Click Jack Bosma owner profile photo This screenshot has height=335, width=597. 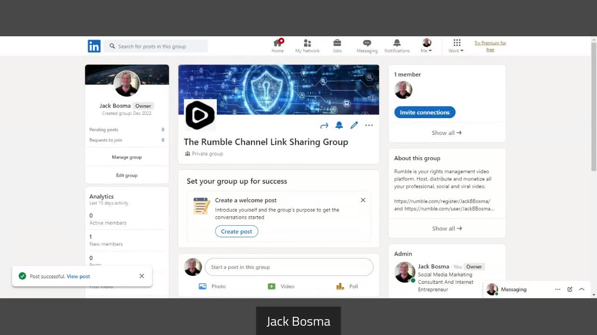(x=127, y=84)
